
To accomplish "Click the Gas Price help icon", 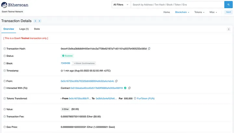I will (4, 127).
